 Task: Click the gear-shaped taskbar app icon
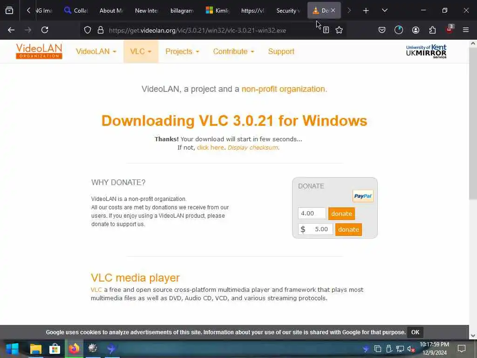[x=93, y=349]
